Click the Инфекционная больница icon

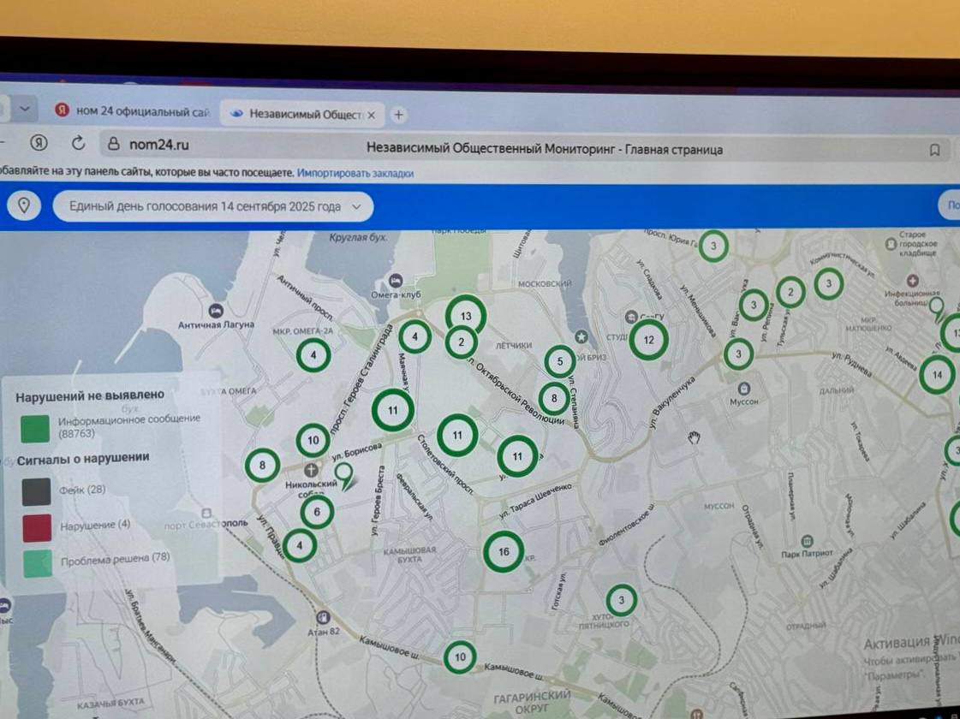click(912, 280)
